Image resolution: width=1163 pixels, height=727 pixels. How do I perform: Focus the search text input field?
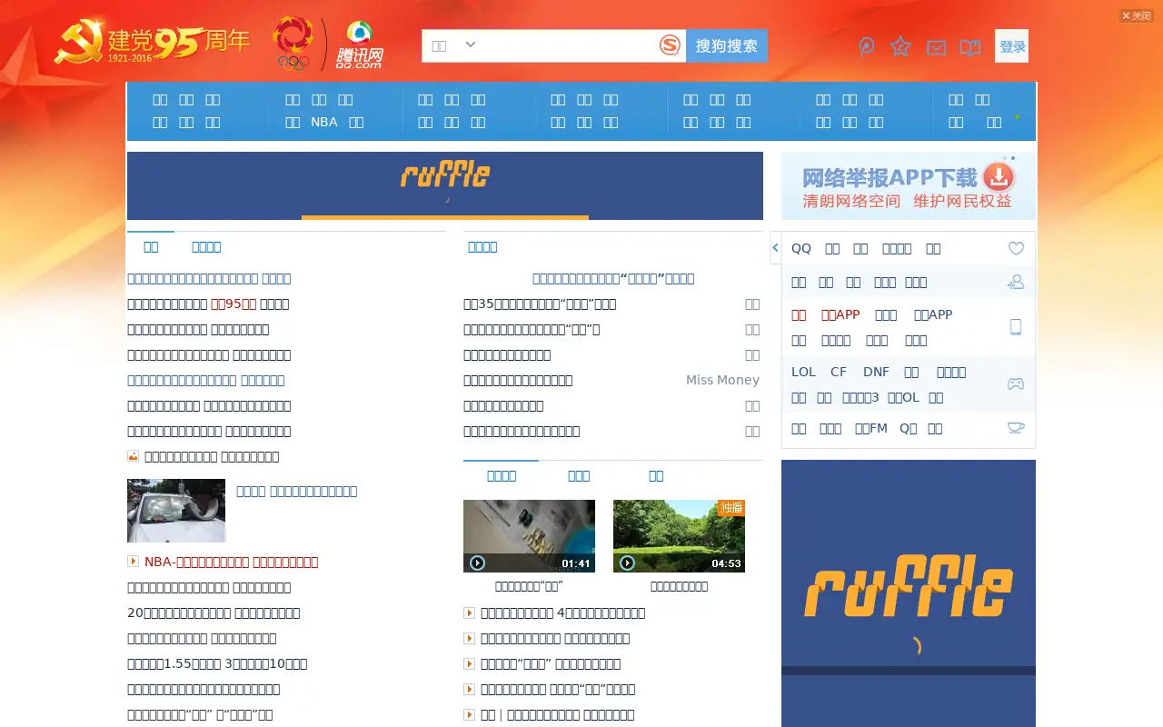click(x=568, y=45)
